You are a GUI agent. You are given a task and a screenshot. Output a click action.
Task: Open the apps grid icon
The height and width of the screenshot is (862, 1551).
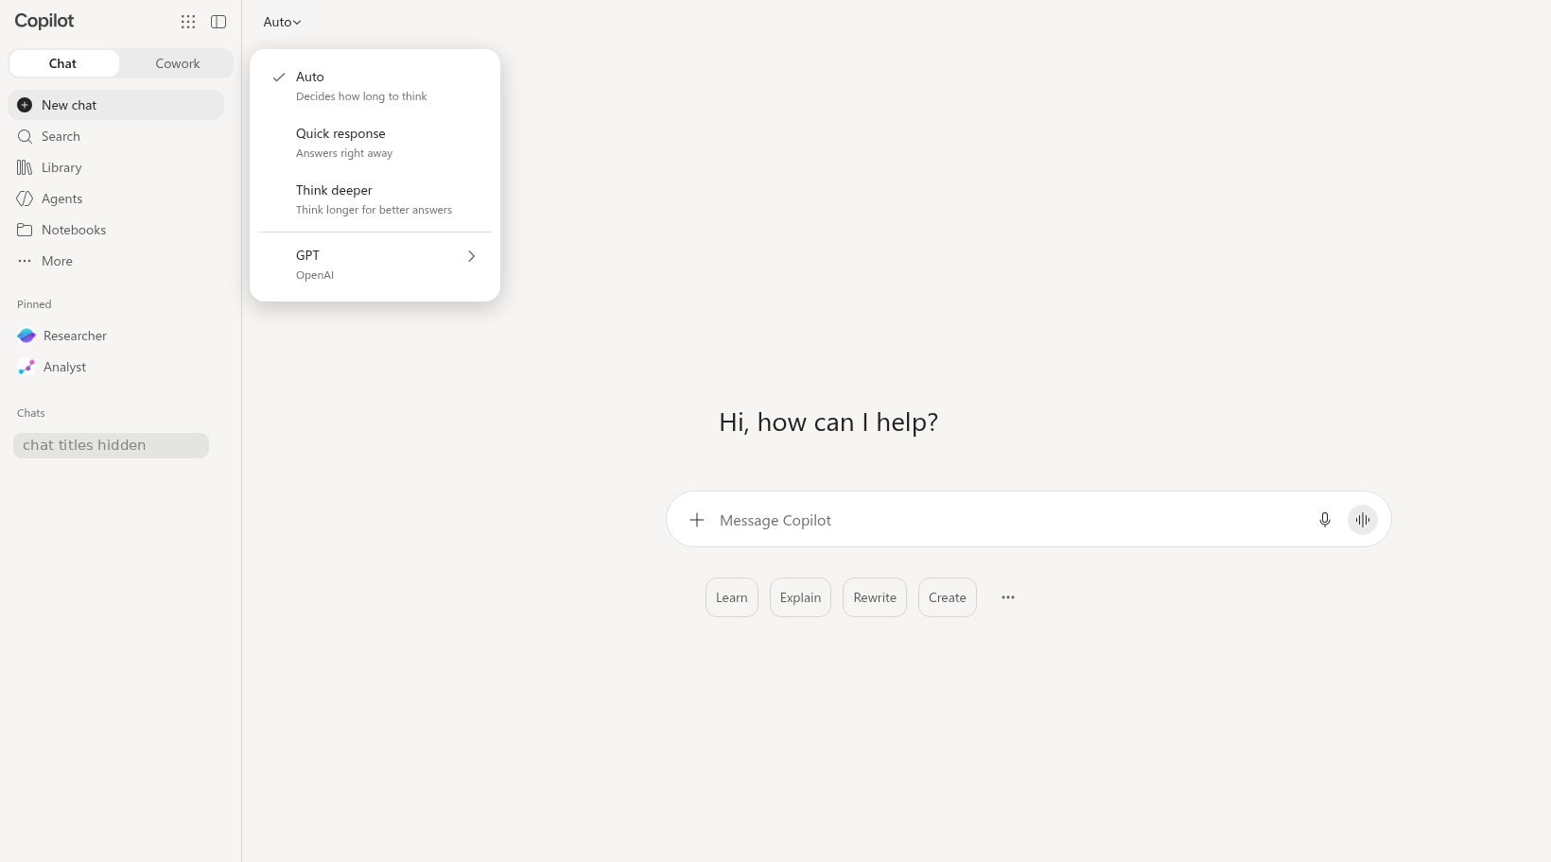point(188,22)
